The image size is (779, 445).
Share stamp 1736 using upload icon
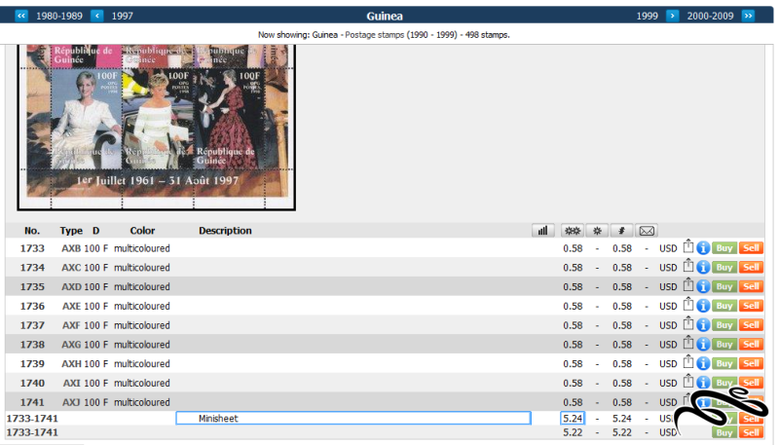click(x=688, y=305)
